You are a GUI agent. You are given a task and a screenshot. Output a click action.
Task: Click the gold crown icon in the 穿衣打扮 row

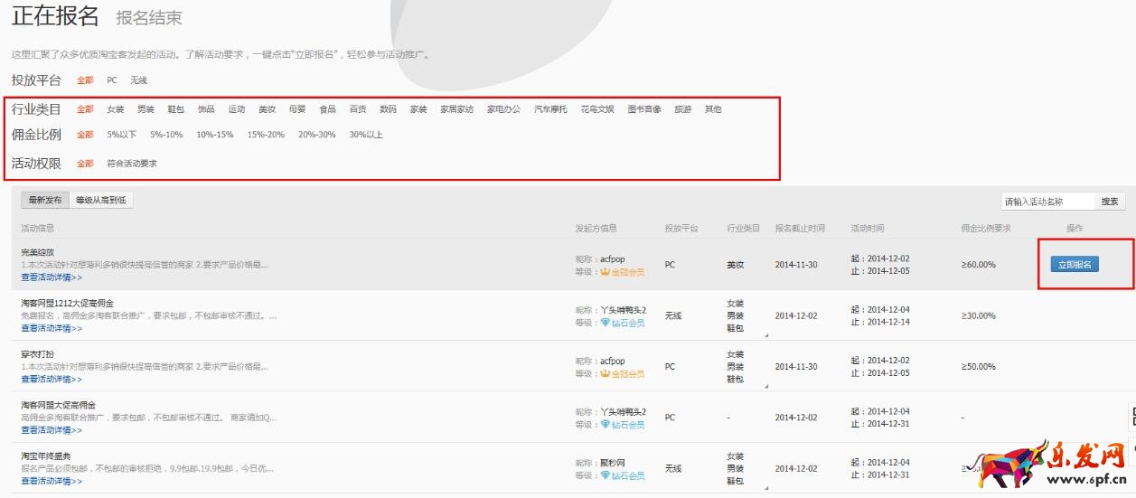(x=606, y=373)
